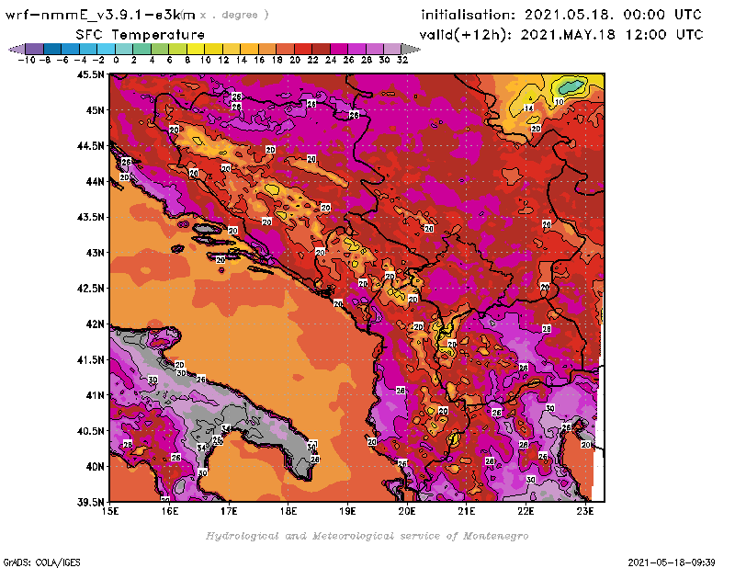The height and width of the screenshot is (568, 735).
Task: Pick the legend swatch between 28 and 30
Action: [x=375, y=49]
